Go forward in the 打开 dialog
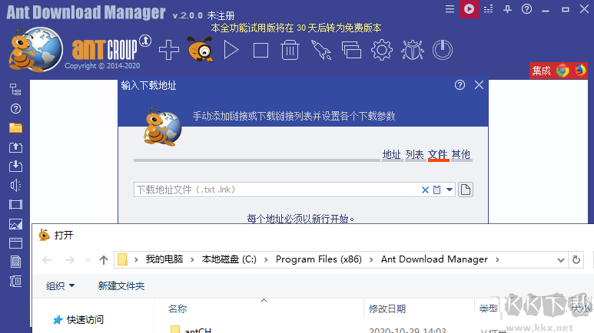The height and width of the screenshot is (333, 594). coord(70,260)
